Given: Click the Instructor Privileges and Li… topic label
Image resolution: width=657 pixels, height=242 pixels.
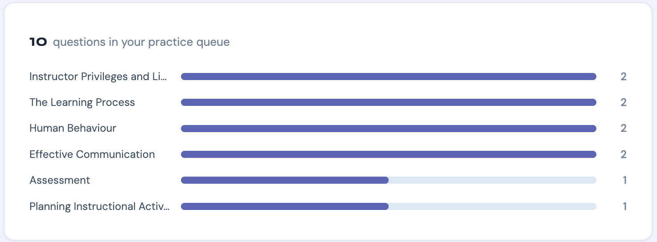Looking at the screenshot, I should 98,77.
